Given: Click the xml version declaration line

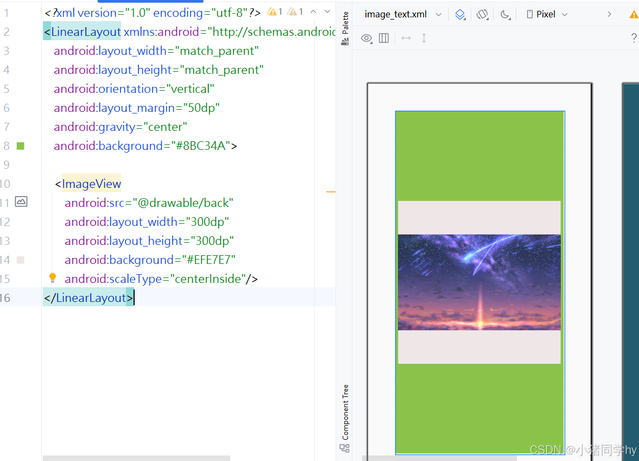Looking at the screenshot, I should pos(153,12).
